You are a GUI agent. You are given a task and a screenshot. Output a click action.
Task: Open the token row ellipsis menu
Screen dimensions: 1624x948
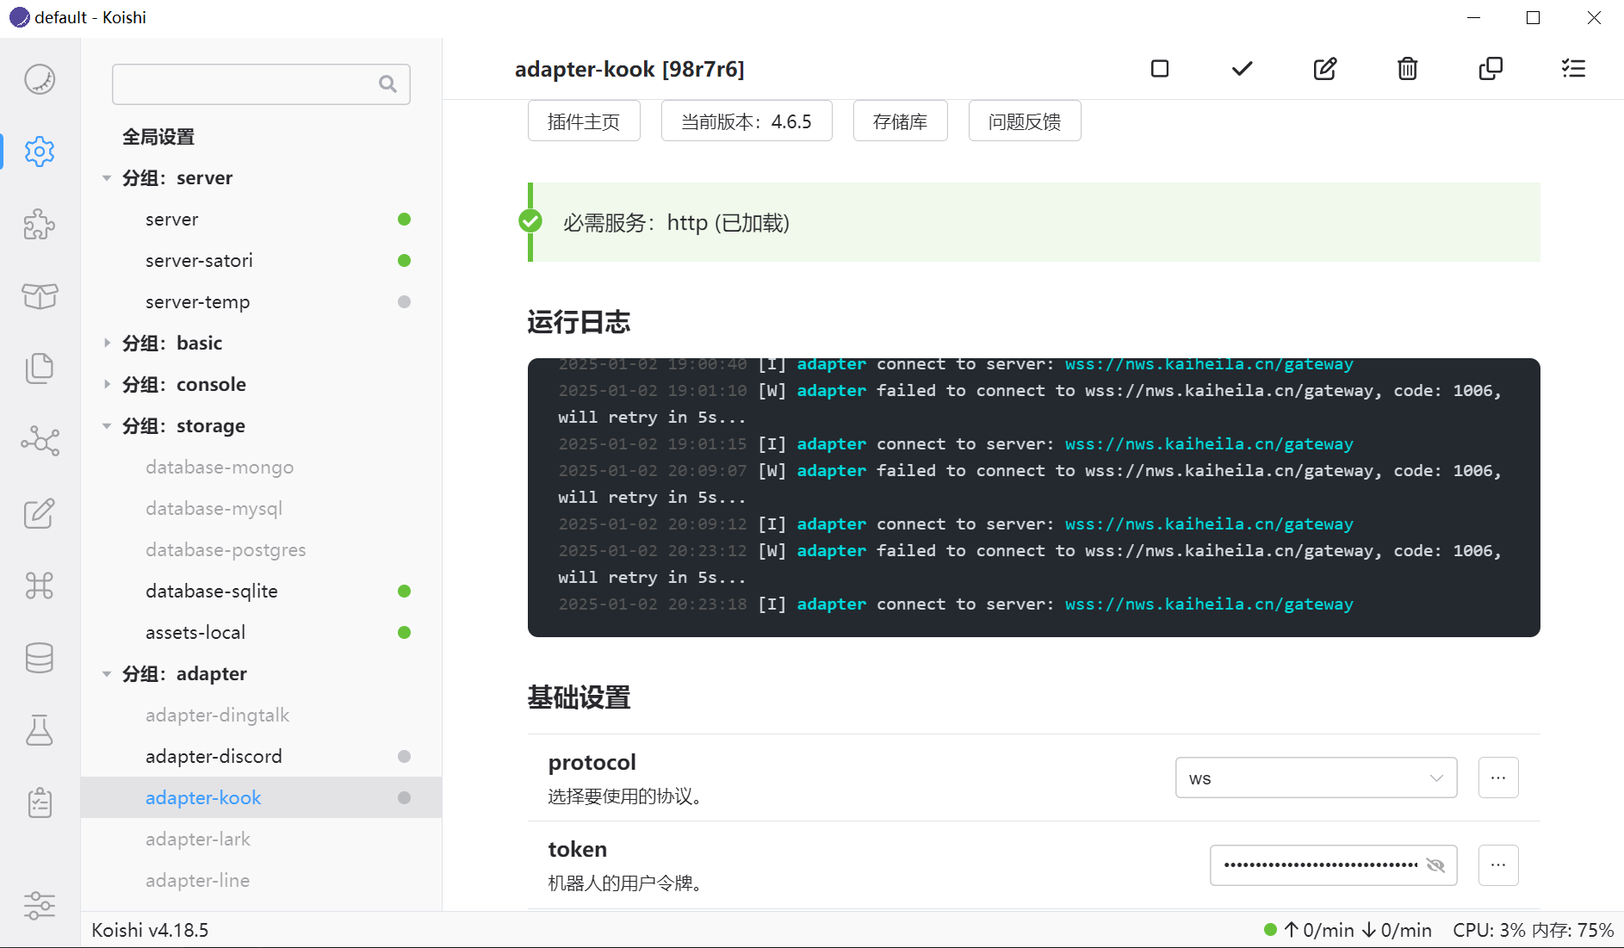coord(1498,865)
